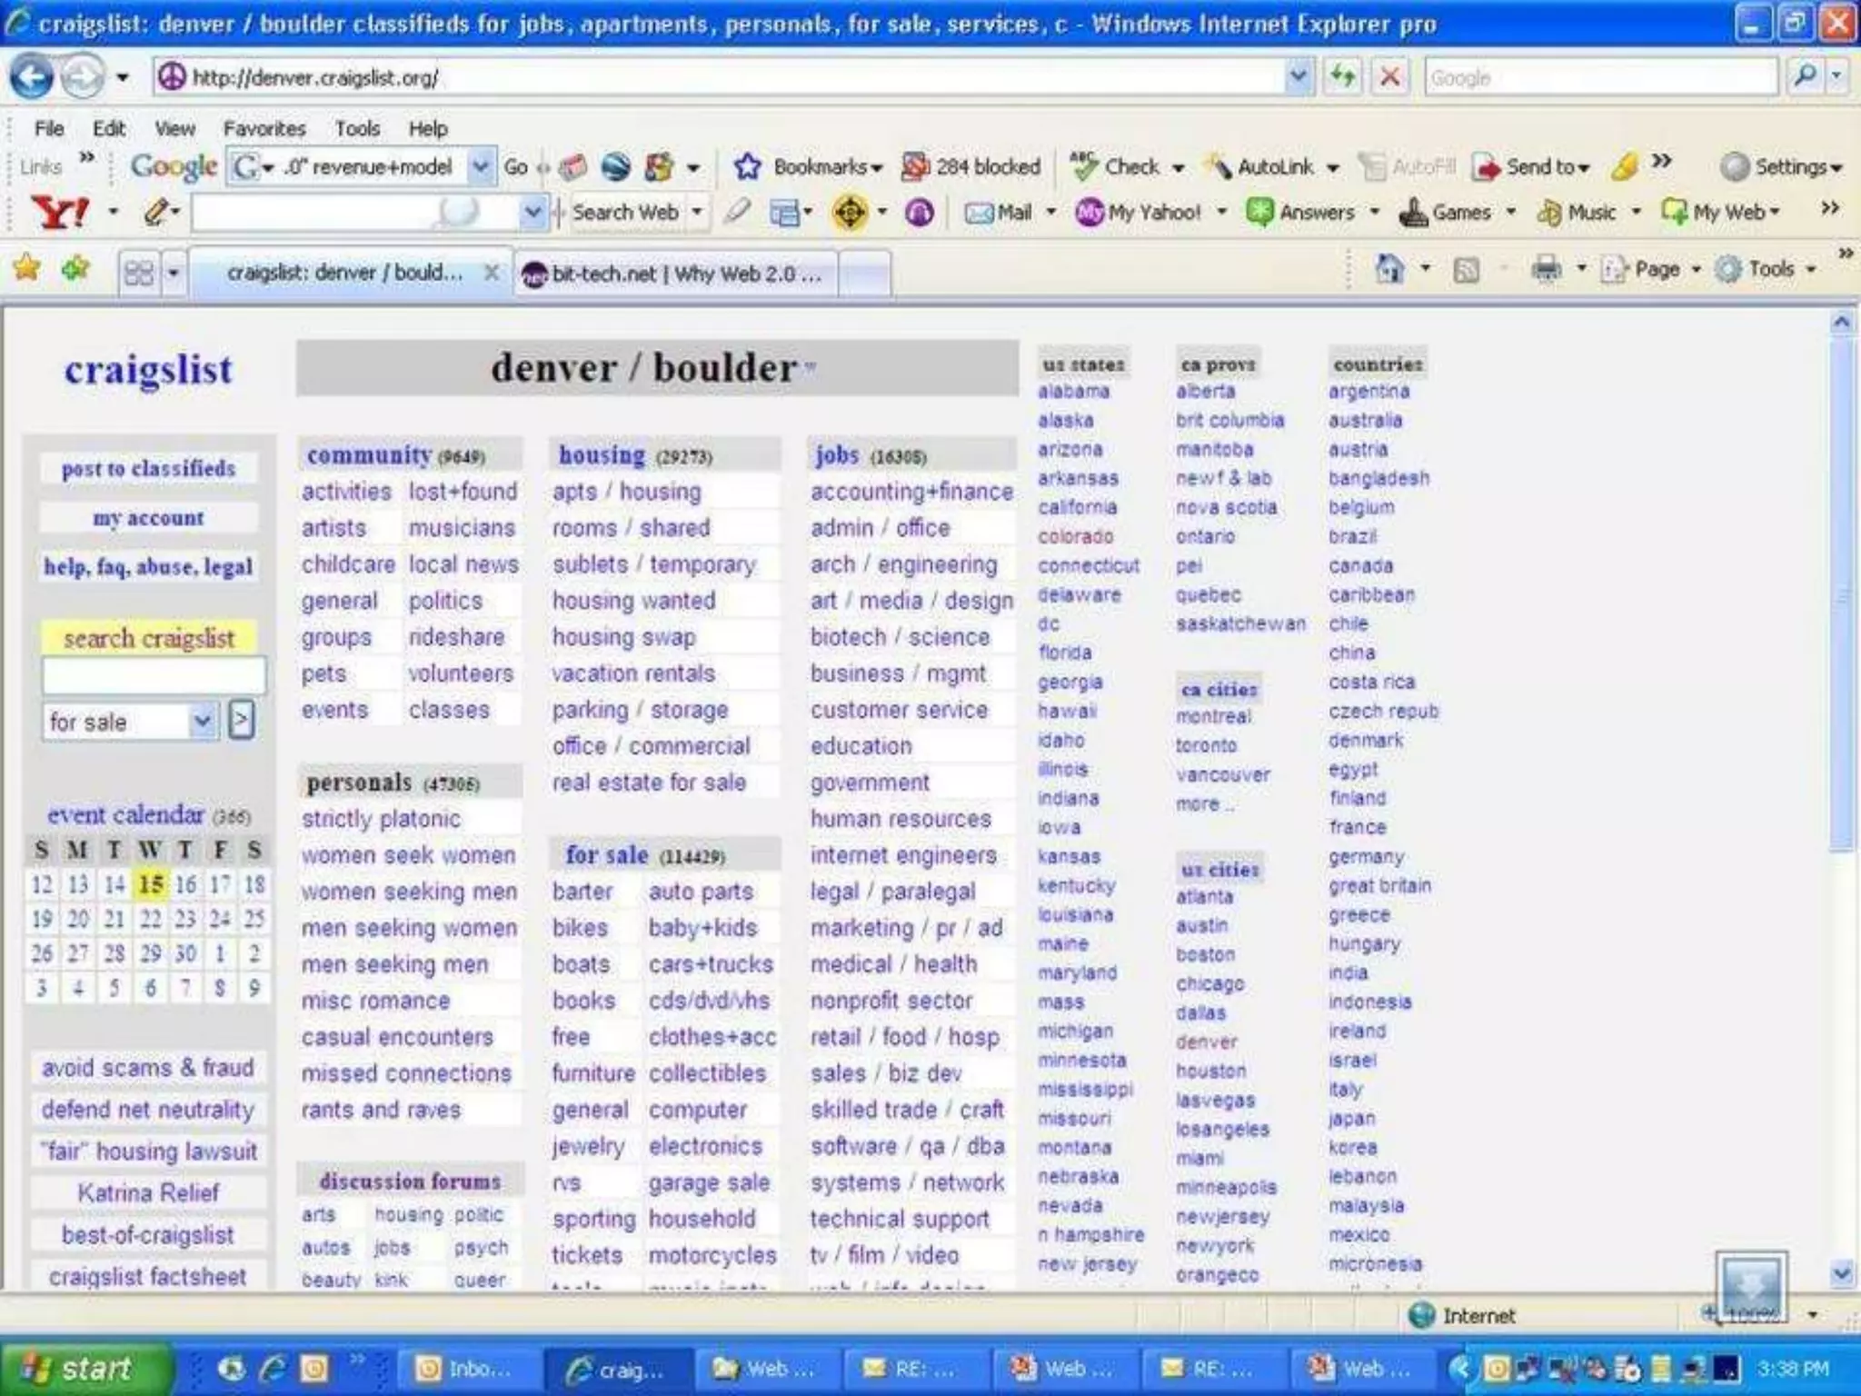Open Google toolbar Settings
1861x1396 pixels.
(x=1781, y=166)
